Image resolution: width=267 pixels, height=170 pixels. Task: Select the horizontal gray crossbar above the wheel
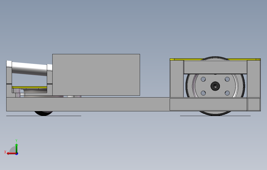tap(215, 67)
